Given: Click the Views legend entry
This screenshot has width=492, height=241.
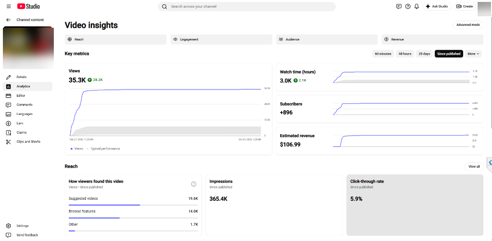Looking at the screenshot, I should pyautogui.click(x=77, y=149).
